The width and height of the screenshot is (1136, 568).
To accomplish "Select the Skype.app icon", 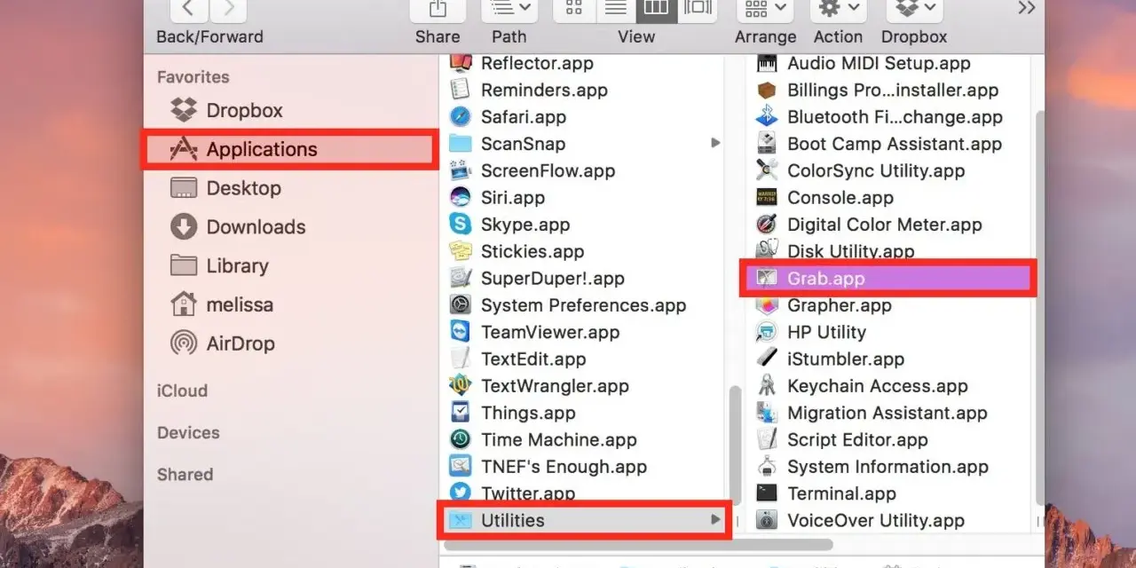I will (x=460, y=225).
